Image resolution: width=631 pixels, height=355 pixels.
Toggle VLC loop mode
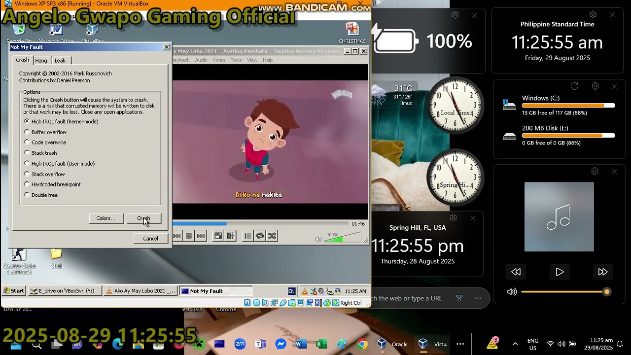click(260, 236)
